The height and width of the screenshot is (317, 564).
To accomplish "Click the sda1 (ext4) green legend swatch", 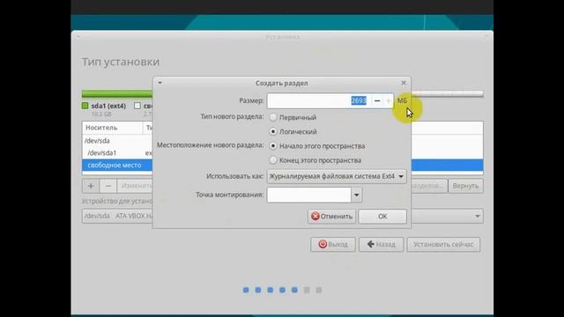I will pos(85,106).
